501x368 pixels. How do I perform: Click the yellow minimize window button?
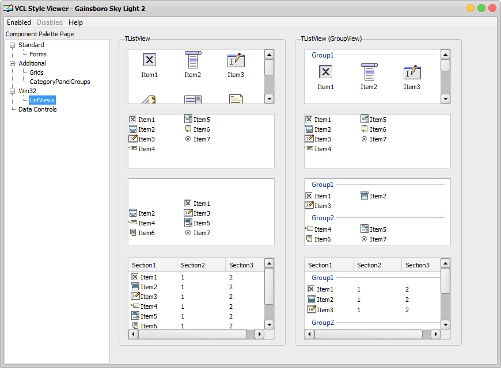470,8
